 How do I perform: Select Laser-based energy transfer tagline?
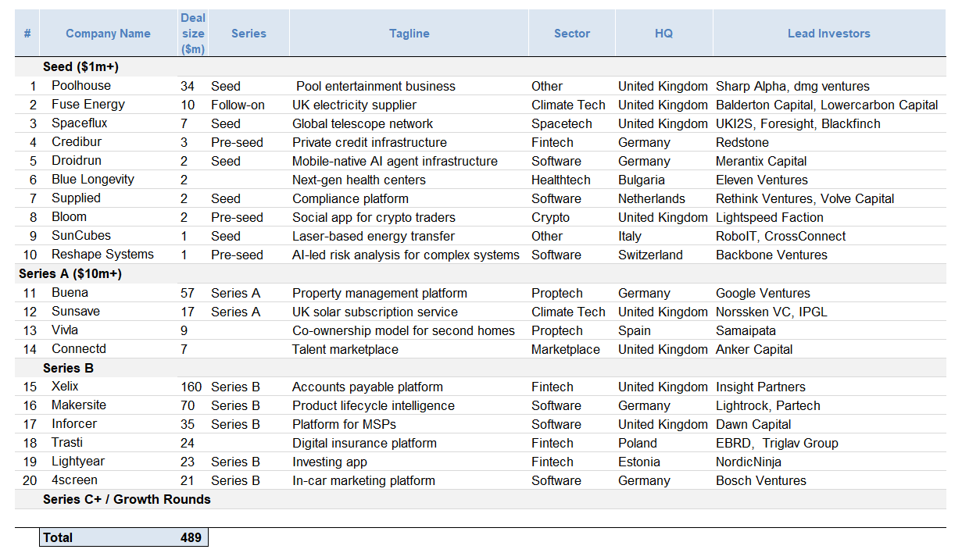[374, 236]
